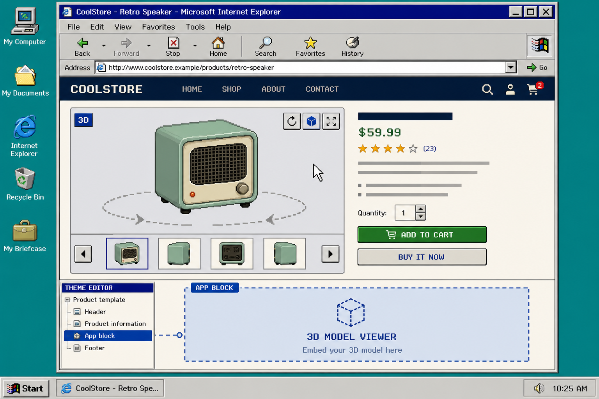Increase quantity with up arrow

pyautogui.click(x=420, y=209)
